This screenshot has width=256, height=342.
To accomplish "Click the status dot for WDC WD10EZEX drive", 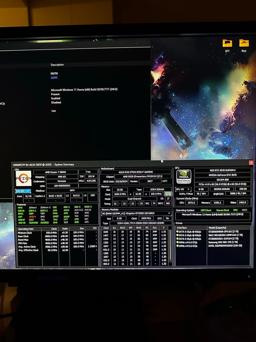I will point(177,235).
